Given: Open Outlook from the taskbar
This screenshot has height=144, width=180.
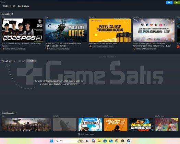Looking at the screenshot, I should 111,141.
